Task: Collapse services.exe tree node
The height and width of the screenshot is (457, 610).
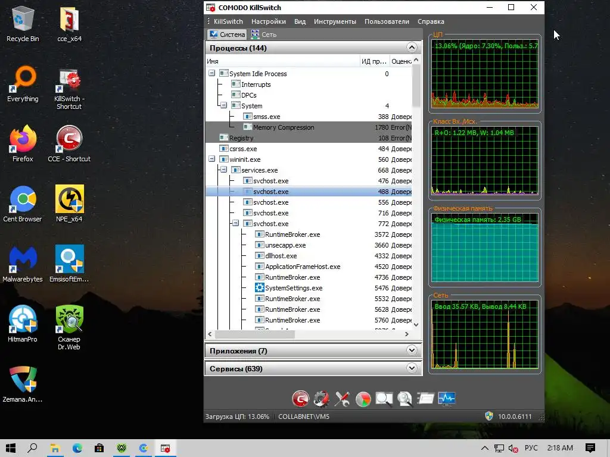Action: pos(224,170)
